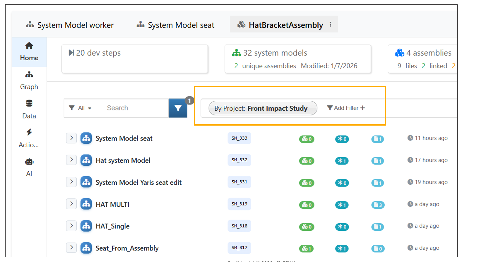
Task: Expand the HAT_Single row
Action: point(71,226)
